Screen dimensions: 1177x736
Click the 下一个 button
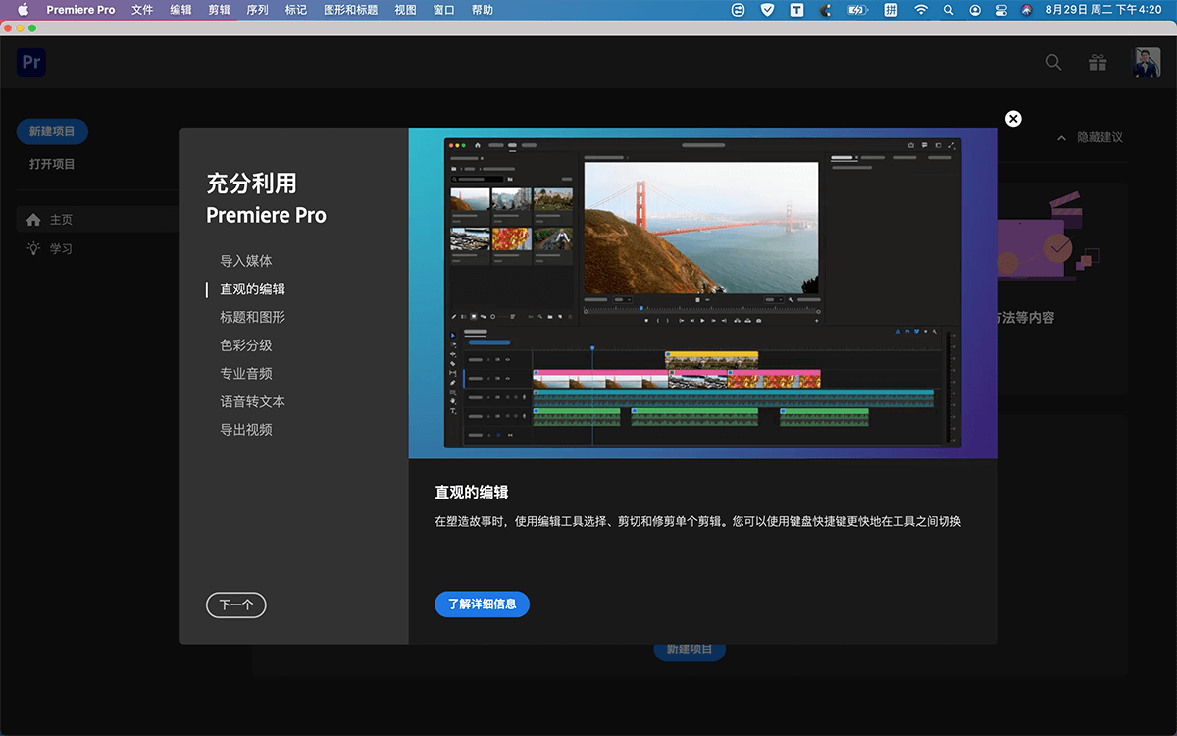(x=235, y=605)
